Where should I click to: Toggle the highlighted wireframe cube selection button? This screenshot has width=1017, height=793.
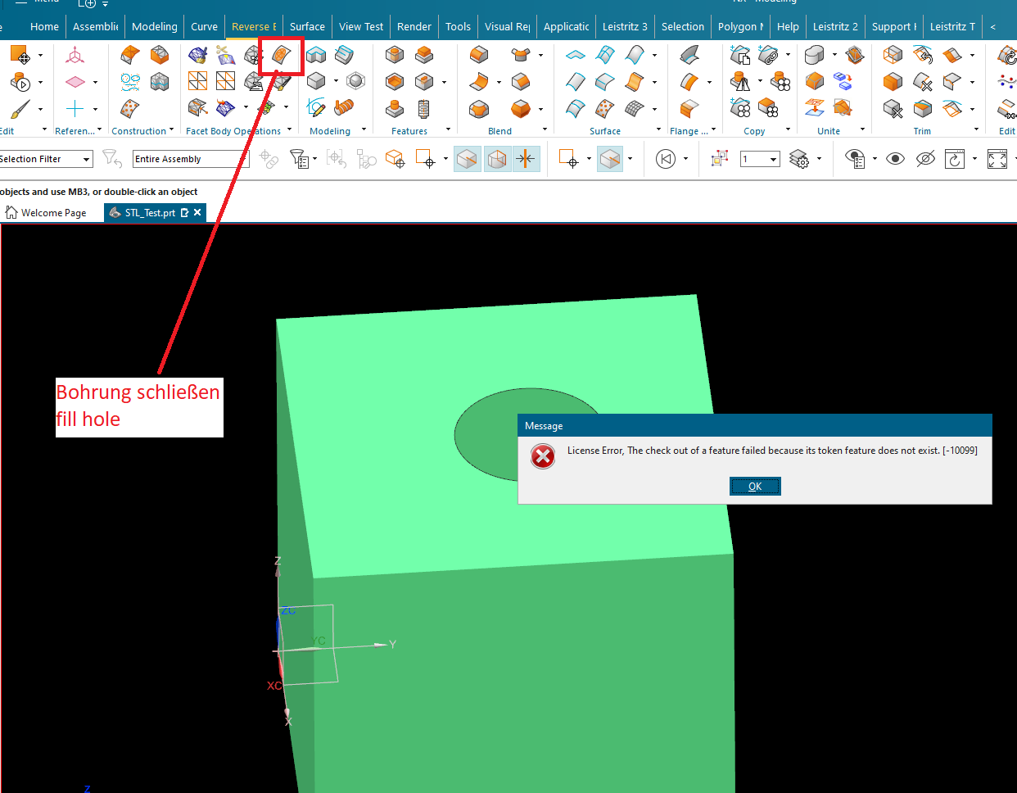[x=497, y=159]
